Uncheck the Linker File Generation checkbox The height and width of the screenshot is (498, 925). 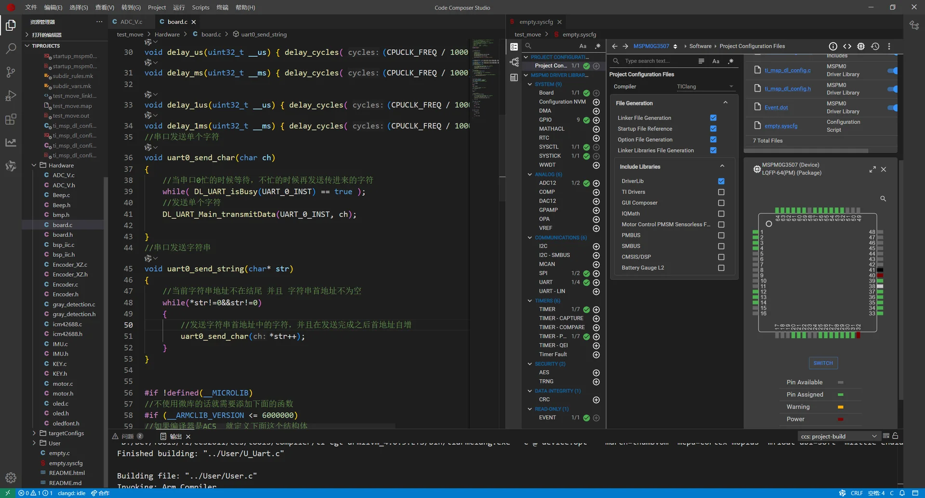[x=713, y=118]
